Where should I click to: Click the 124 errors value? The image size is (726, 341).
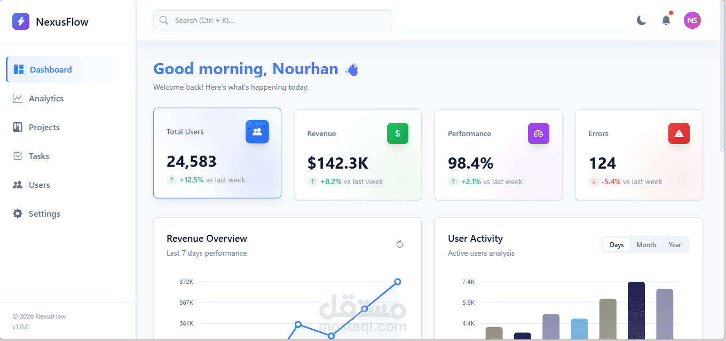[603, 163]
